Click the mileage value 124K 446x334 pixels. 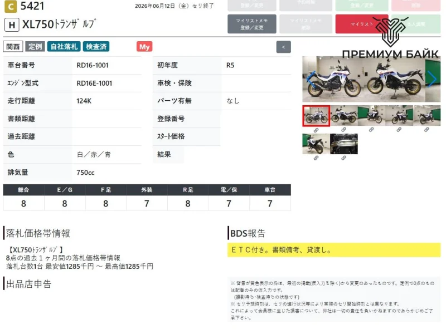84,101
